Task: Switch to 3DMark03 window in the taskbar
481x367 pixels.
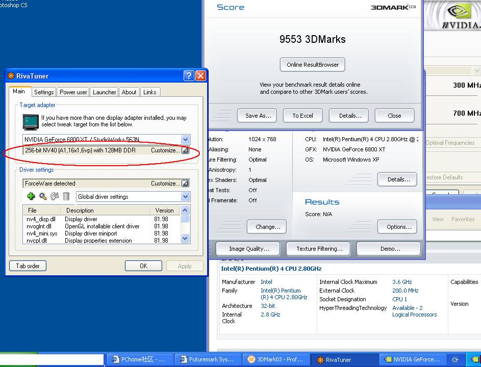Action: pos(275,359)
